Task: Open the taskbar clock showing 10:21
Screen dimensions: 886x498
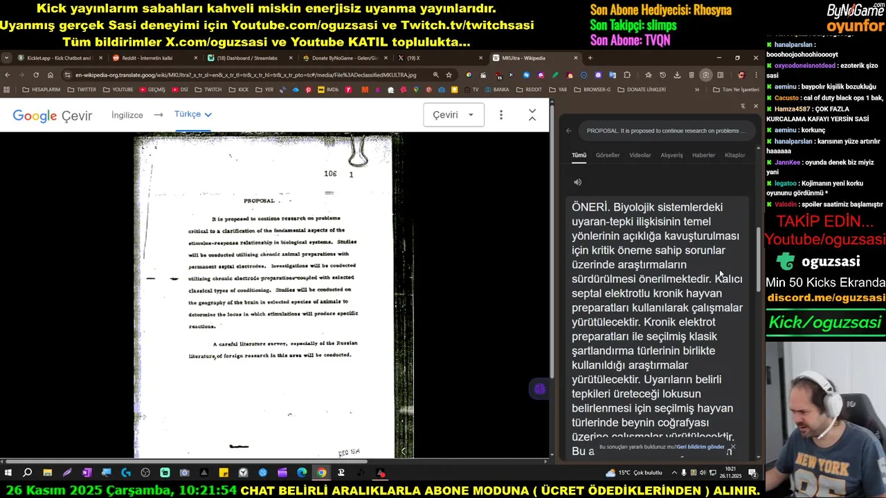Action: click(731, 472)
